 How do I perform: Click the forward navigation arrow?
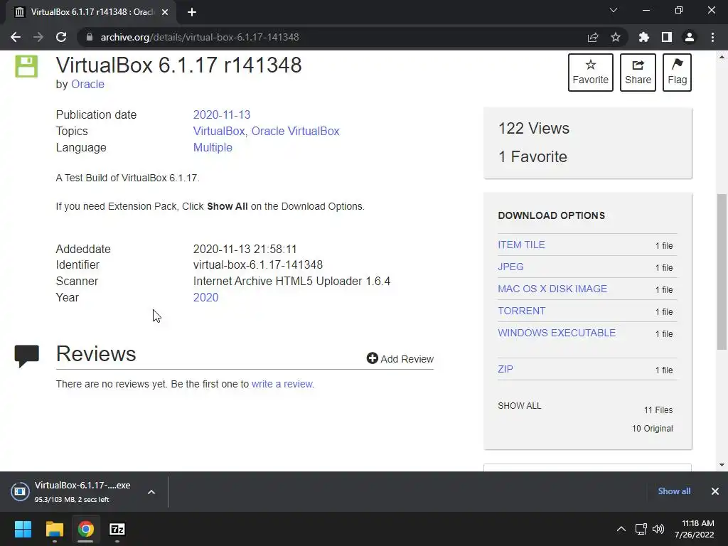point(38,37)
